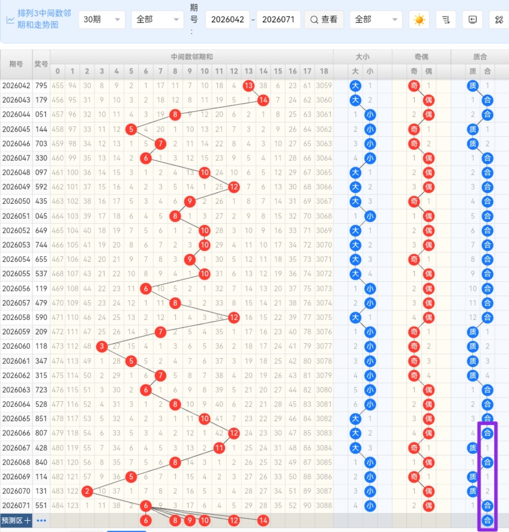The height and width of the screenshot is (532, 509).
Task: Toggle prediction ball 12 in prediction row
Action: [234, 520]
